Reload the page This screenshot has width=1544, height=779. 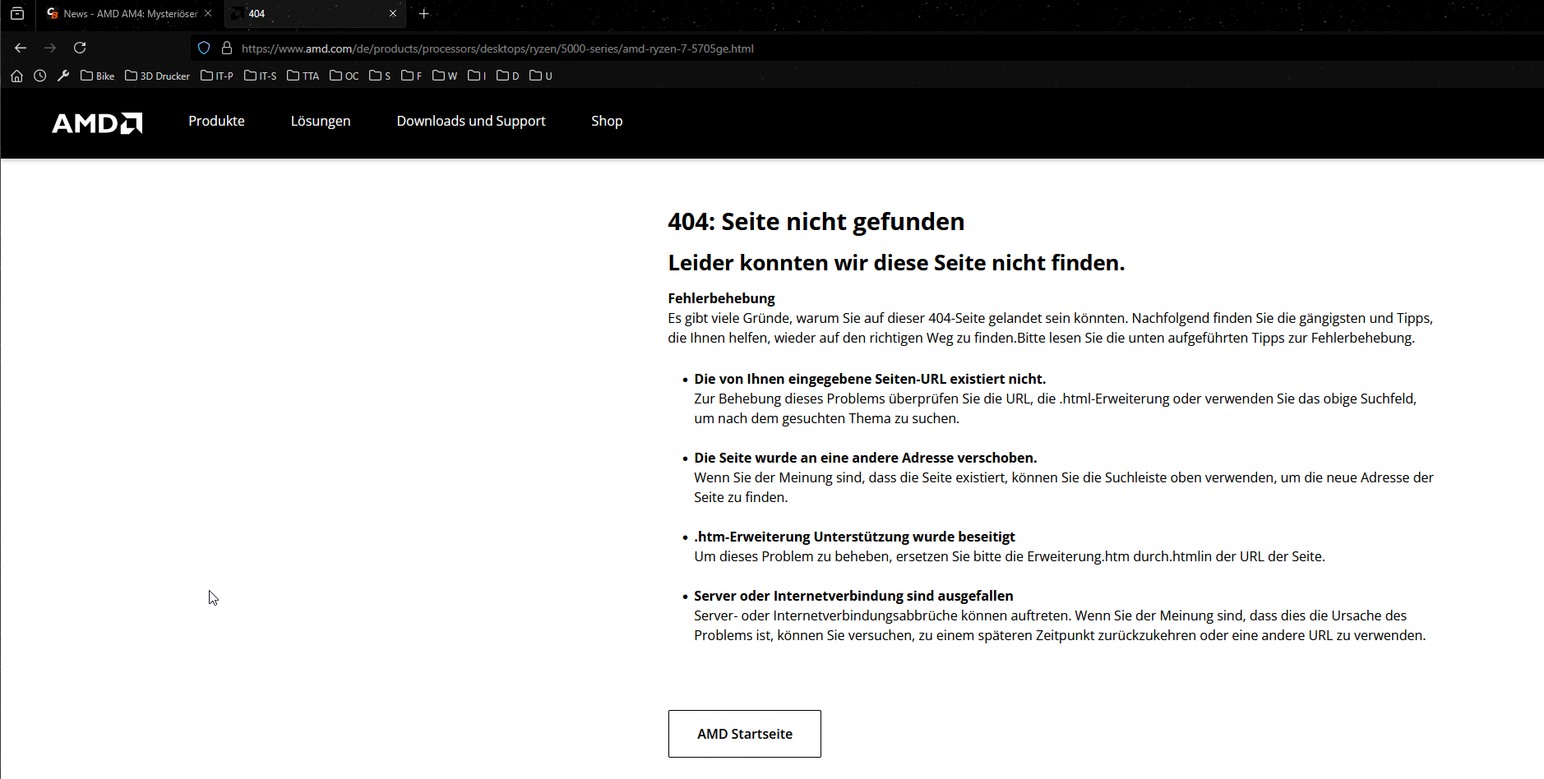tap(80, 48)
